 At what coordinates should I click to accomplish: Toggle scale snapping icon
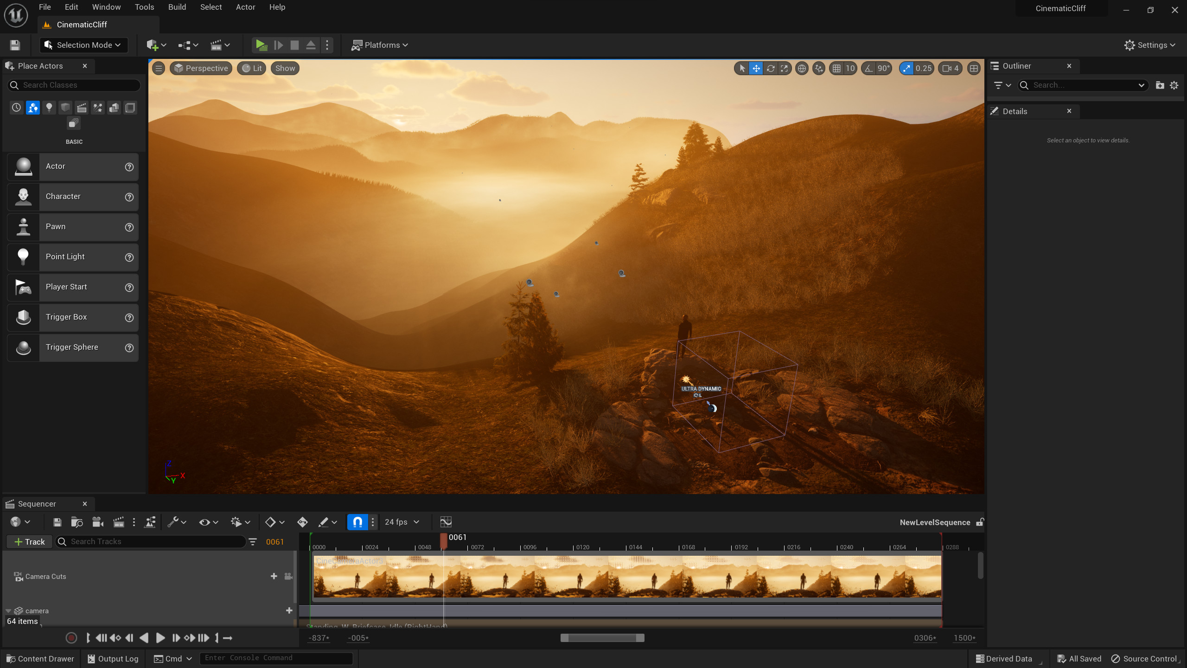906,68
